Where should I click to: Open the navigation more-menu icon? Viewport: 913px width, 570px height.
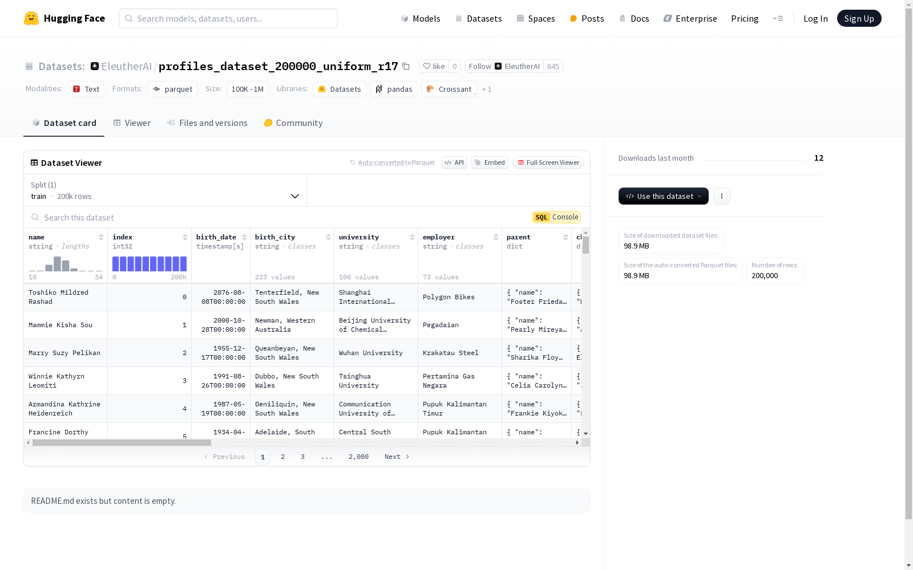778,18
